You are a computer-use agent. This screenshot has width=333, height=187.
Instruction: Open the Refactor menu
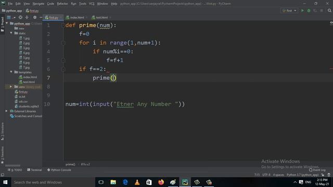pos(62,4)
